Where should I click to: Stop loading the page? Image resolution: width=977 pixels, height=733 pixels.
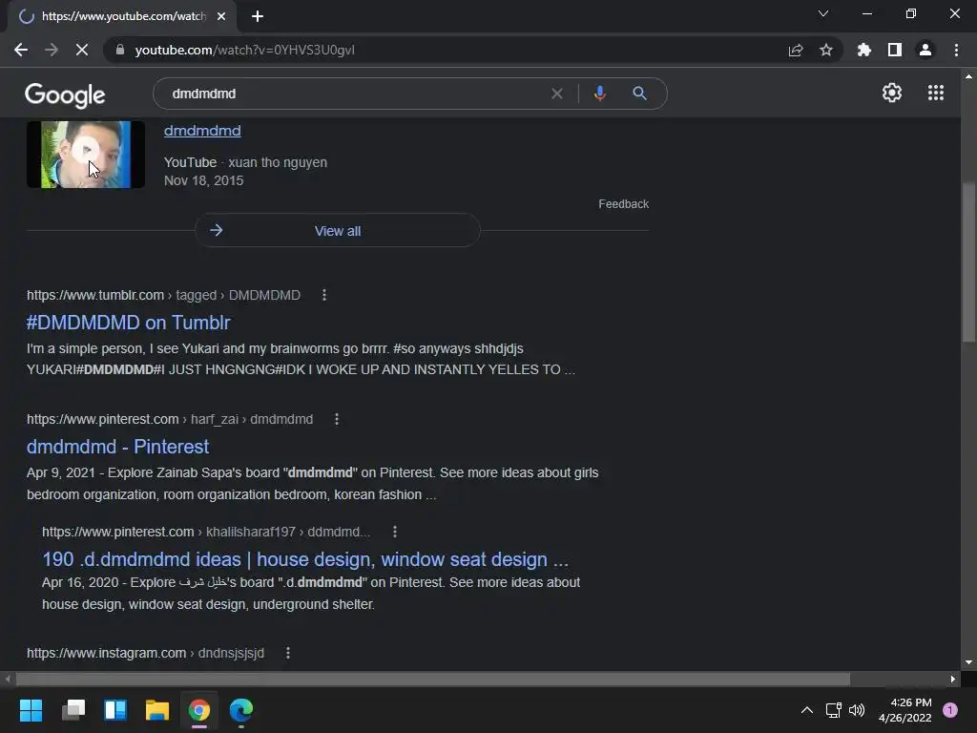tap(82, 50)
